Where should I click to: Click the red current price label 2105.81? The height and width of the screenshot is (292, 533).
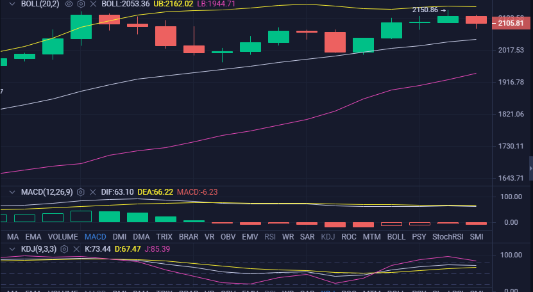(511, 23)
